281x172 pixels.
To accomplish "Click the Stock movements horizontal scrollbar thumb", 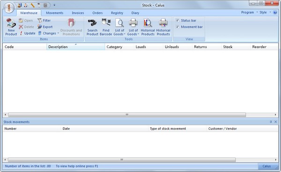I will (x=122, y=160).
